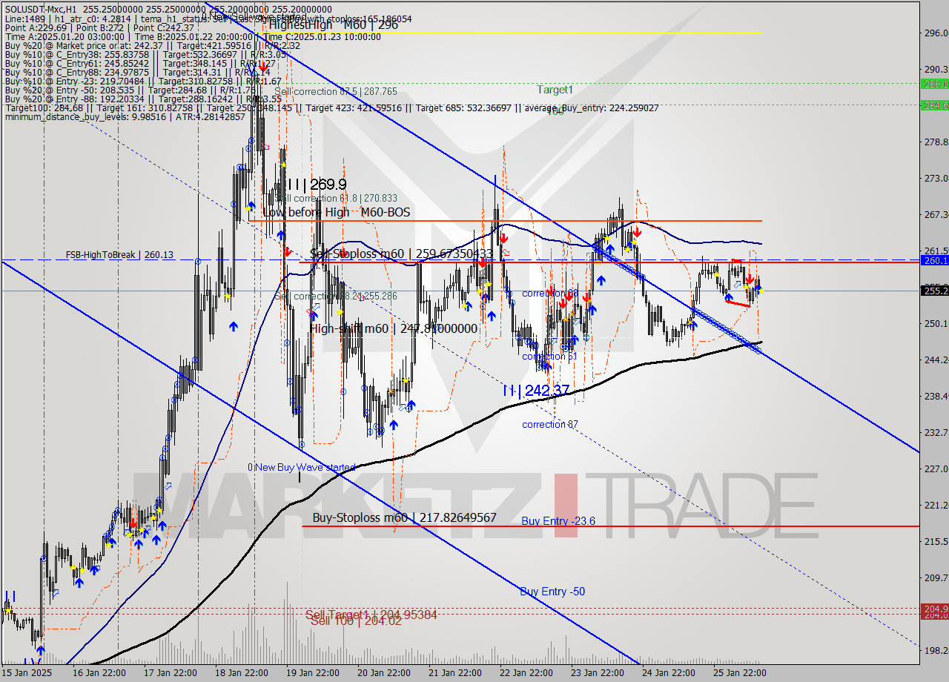This screenshot has height=682, width=949.
Task: Click the 'Sell Target1 | 204.95384' label
Action: coord(371,615)
